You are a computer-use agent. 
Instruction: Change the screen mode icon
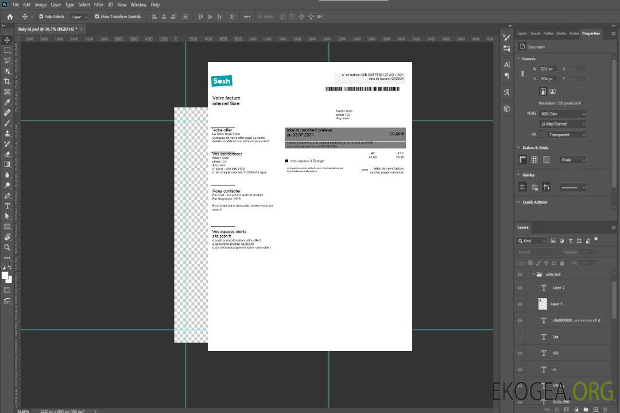tap(7, 301)
